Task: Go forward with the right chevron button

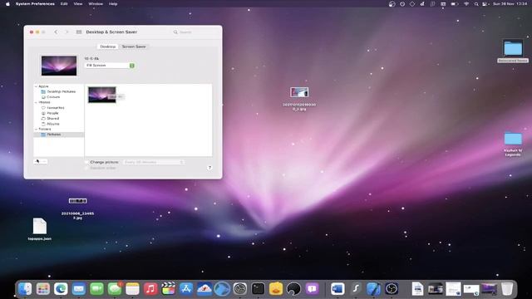Action: pyautogui.click(x=66, y=32)
